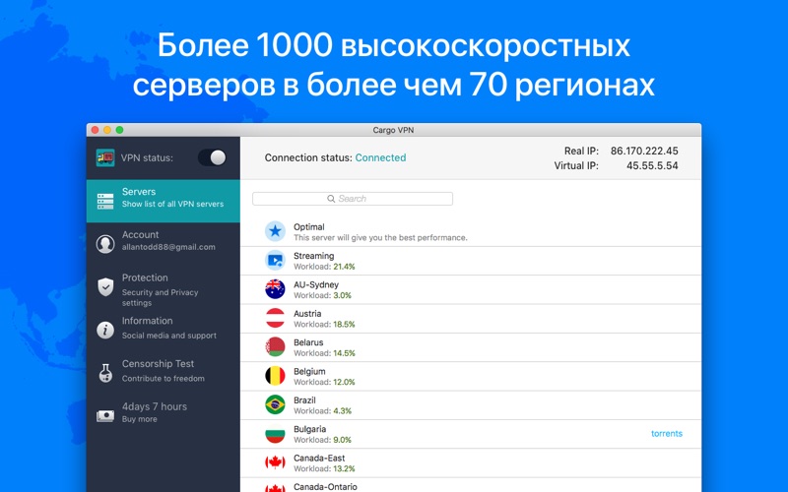Click the Censorship Test flask icon
The image size is (788, 492).
105,373
